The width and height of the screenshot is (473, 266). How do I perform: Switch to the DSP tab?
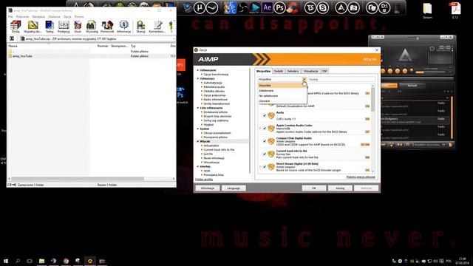click(x=324, y=71)
